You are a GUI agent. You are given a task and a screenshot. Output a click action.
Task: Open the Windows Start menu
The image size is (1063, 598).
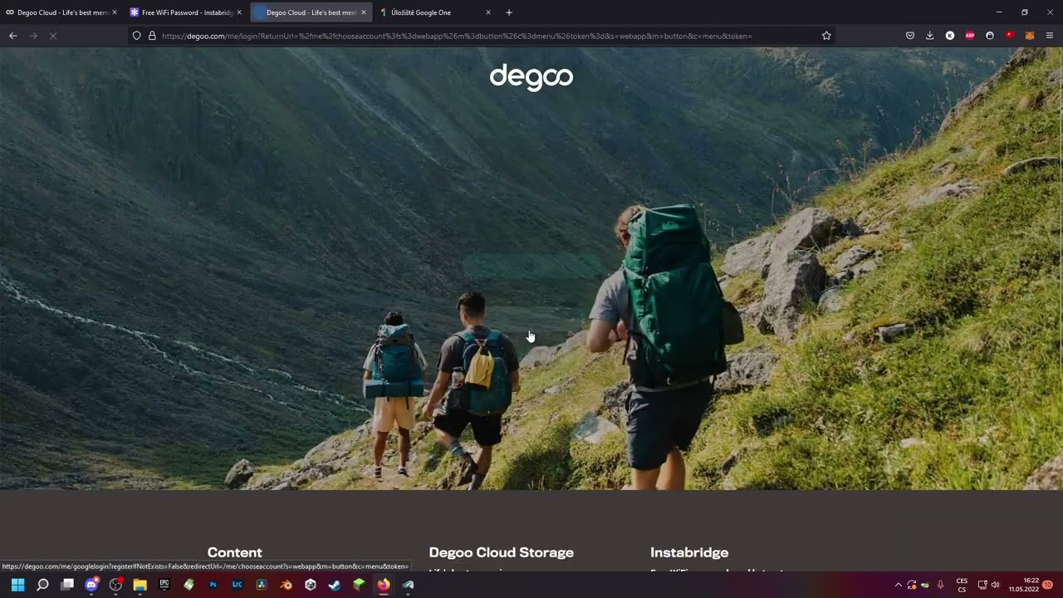[x=17, y=585]
